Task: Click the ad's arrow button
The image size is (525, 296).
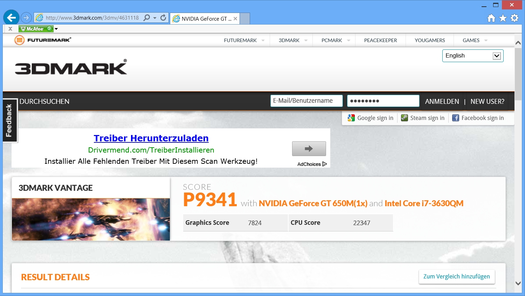Action: pyautogui.click(x=309, y=149)
